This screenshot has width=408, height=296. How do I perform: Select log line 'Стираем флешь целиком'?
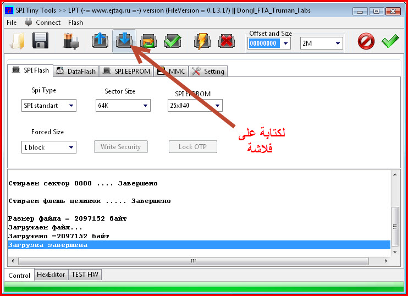(90, 201)
